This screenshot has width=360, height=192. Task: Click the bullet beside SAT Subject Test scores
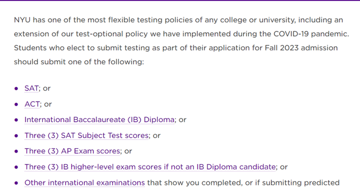[x=16, y=136]
